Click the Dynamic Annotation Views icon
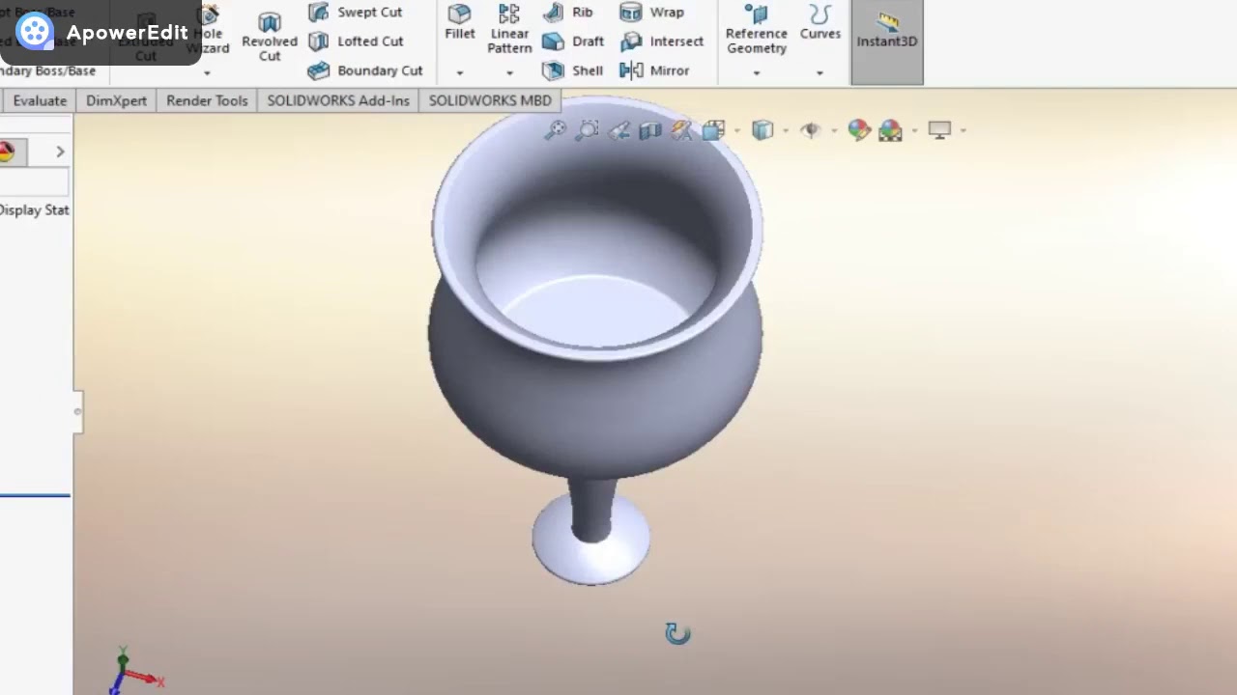 (682, 130)
